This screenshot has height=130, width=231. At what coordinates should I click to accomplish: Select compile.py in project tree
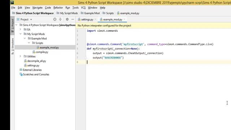click(x=40, y=52)
